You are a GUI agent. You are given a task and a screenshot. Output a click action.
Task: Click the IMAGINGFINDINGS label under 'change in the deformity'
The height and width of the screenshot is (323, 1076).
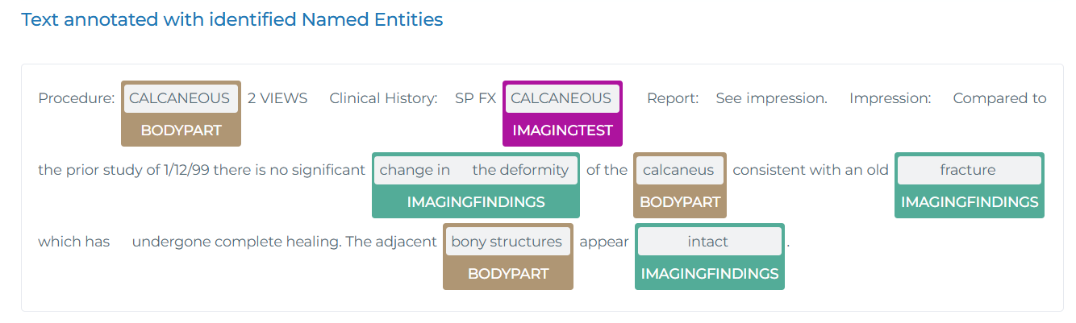click(x=476, y=202)
